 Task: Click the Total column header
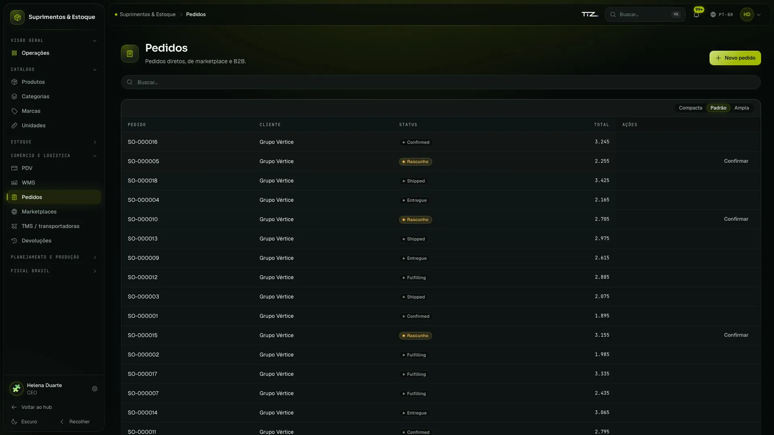601,125
